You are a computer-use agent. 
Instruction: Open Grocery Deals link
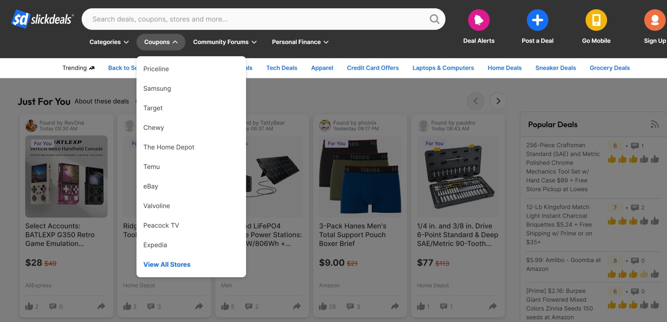point(610,68)
